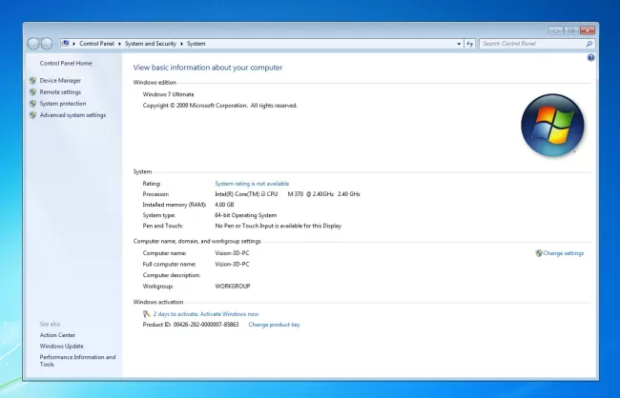Click inside the Search Control Panel field
The image size is (620, 398).
(529, 44)
